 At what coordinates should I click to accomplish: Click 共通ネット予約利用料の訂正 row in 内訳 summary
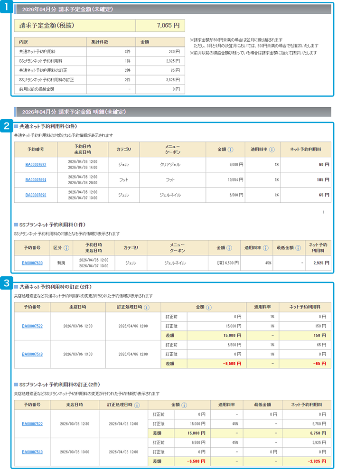point(100,70)
